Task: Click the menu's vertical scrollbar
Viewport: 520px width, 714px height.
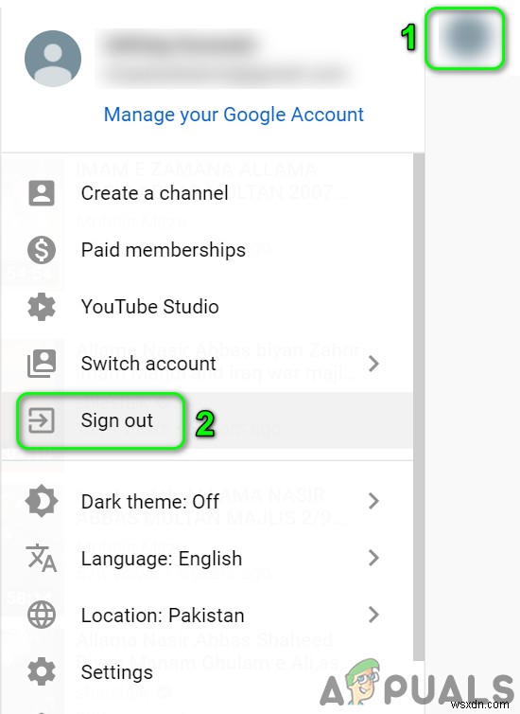Action: (419, 407)
